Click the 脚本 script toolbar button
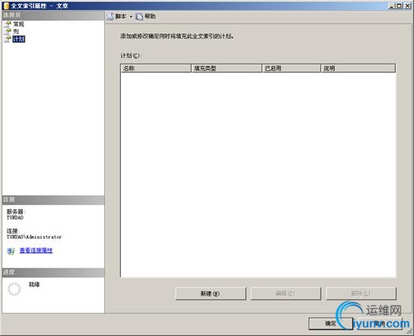 (116, 17)
